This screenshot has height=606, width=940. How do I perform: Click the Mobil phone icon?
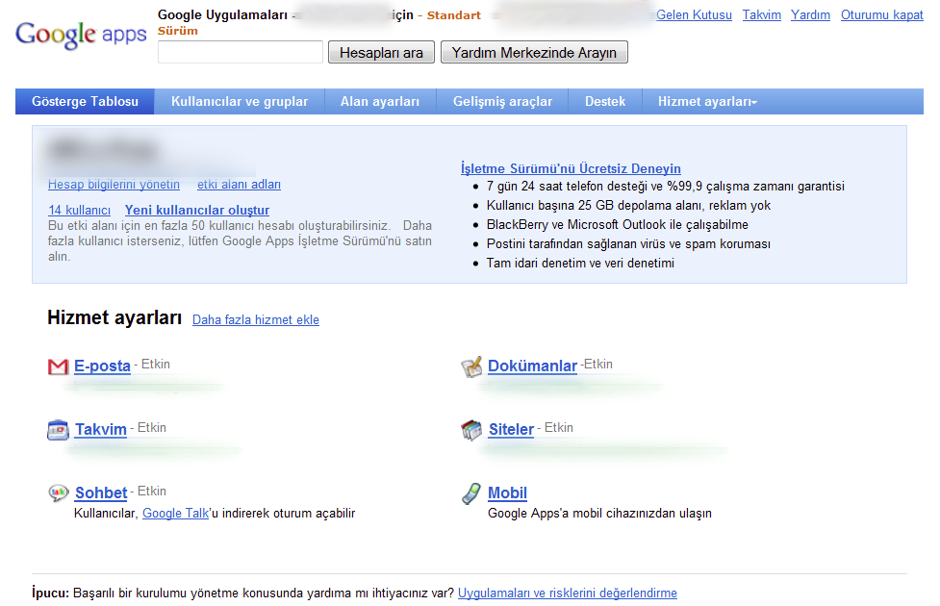471,493
